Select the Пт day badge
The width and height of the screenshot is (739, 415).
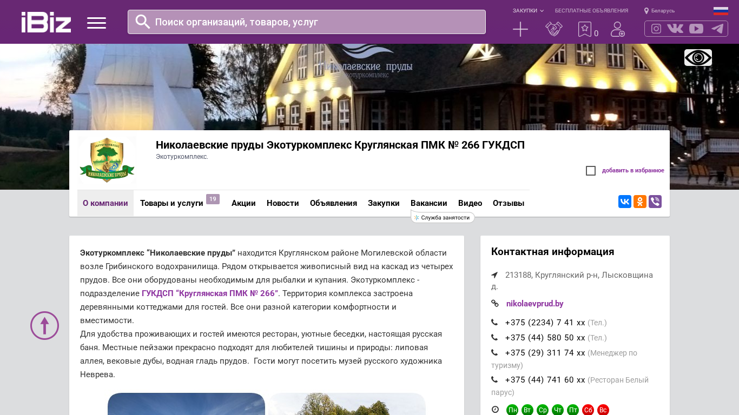[x=573, y=410]
